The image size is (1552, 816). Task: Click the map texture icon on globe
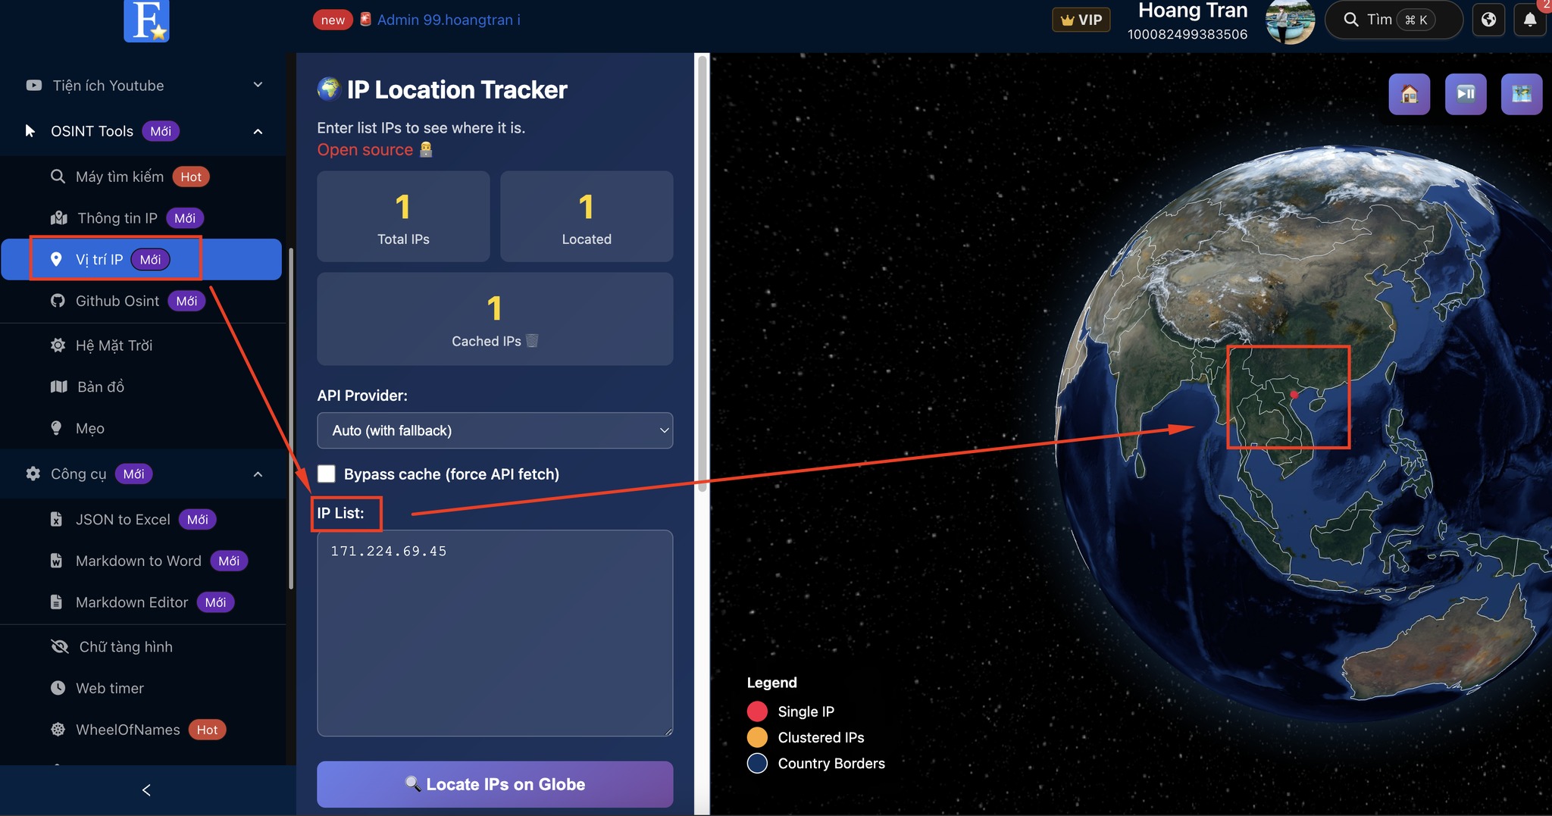click(x=1522, y=94)
